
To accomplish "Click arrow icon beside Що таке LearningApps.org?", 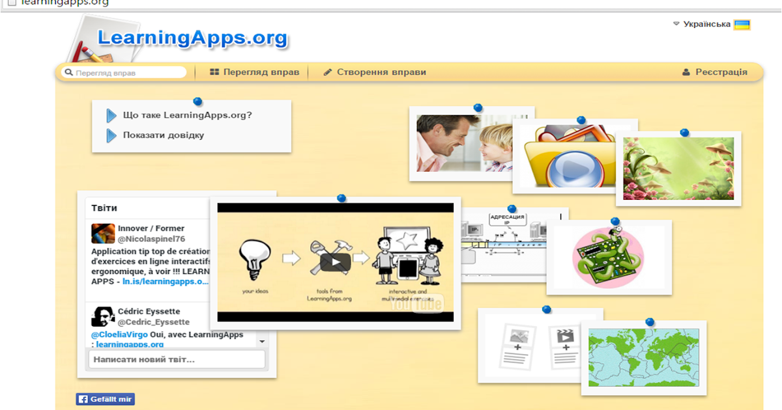I will [x=111, y=116].
